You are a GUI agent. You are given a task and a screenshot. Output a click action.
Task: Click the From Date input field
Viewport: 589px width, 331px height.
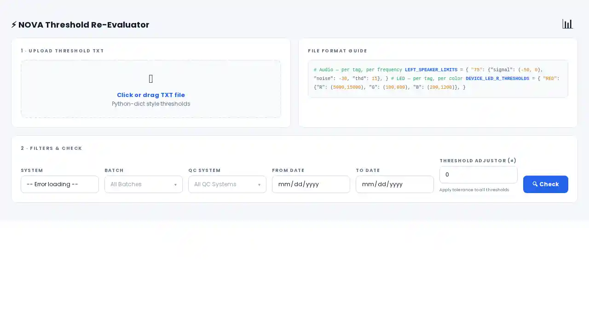pyautogui.click(x=311, y=184)
